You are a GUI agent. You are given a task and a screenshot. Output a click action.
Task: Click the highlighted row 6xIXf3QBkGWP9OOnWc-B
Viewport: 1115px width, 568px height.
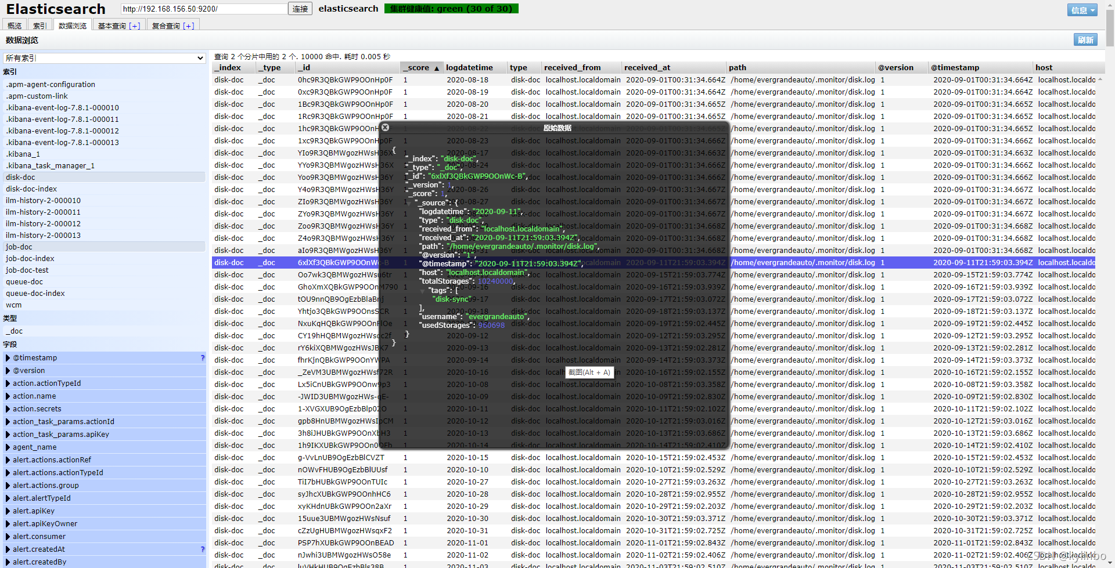click(x=653, y=263)
